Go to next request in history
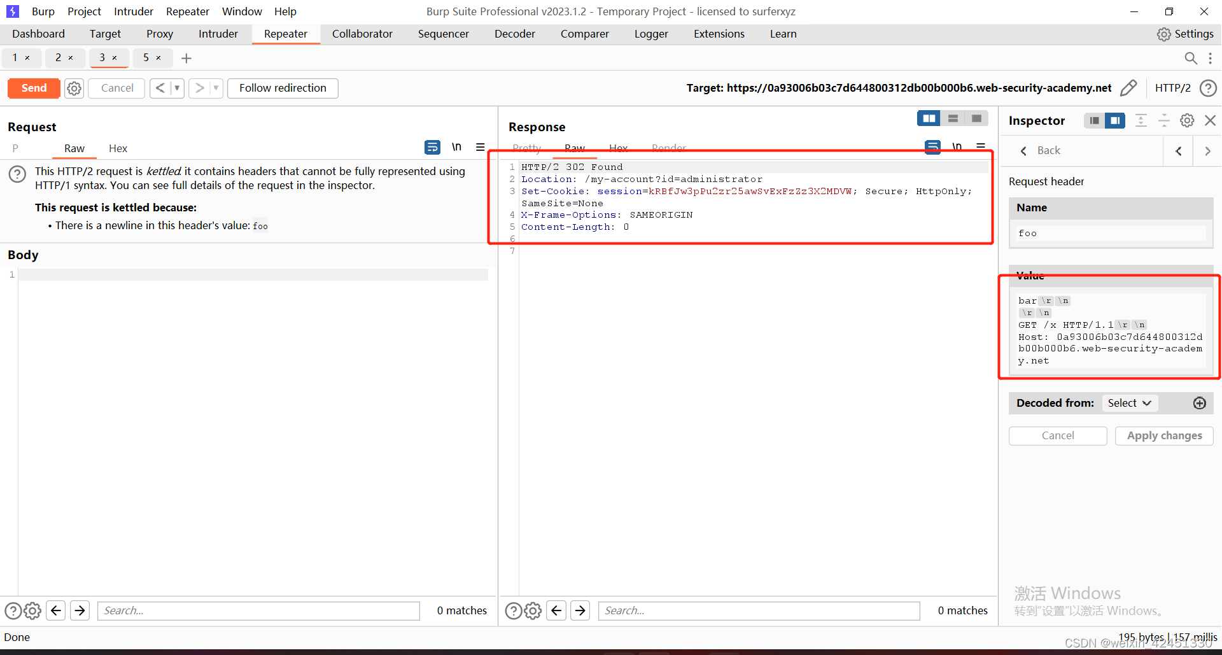1222x655 pixels. pos(199,88)
